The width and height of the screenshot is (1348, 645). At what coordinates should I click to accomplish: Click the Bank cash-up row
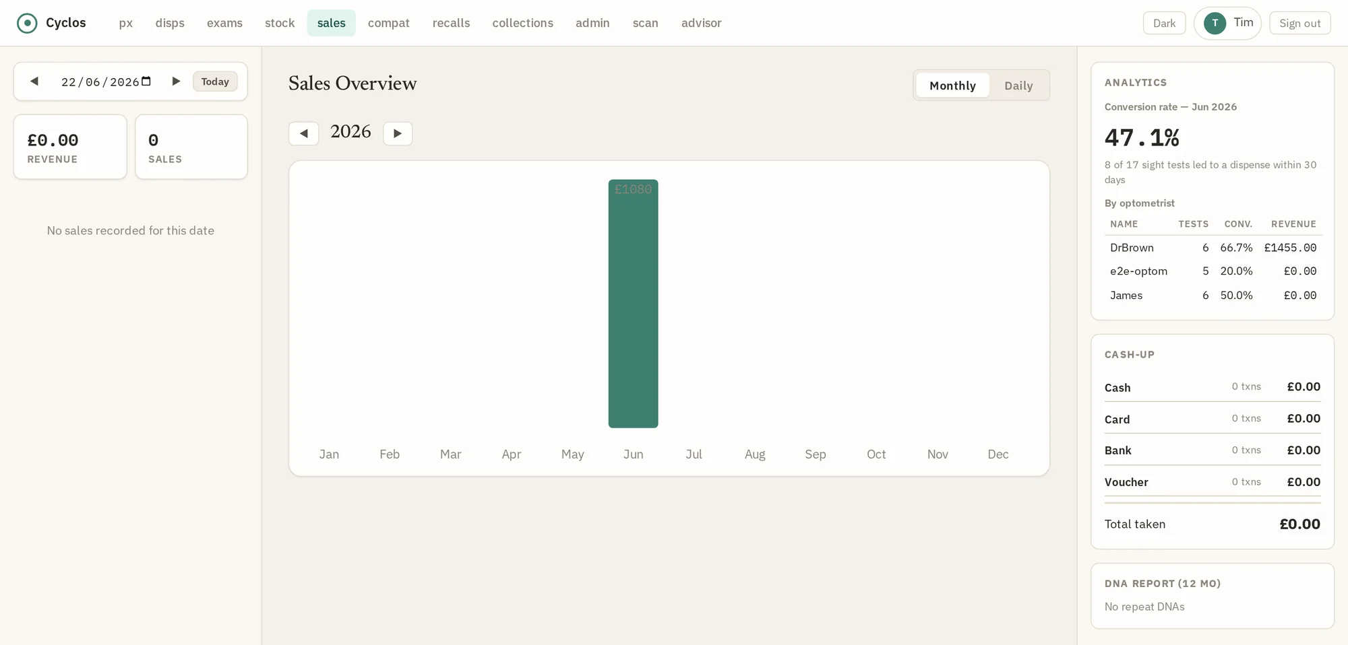(1213, 450)
